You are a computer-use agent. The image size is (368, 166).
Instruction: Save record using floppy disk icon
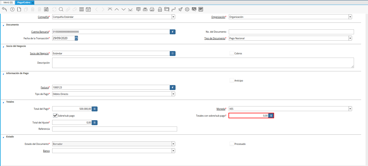(x=46, y=9)
